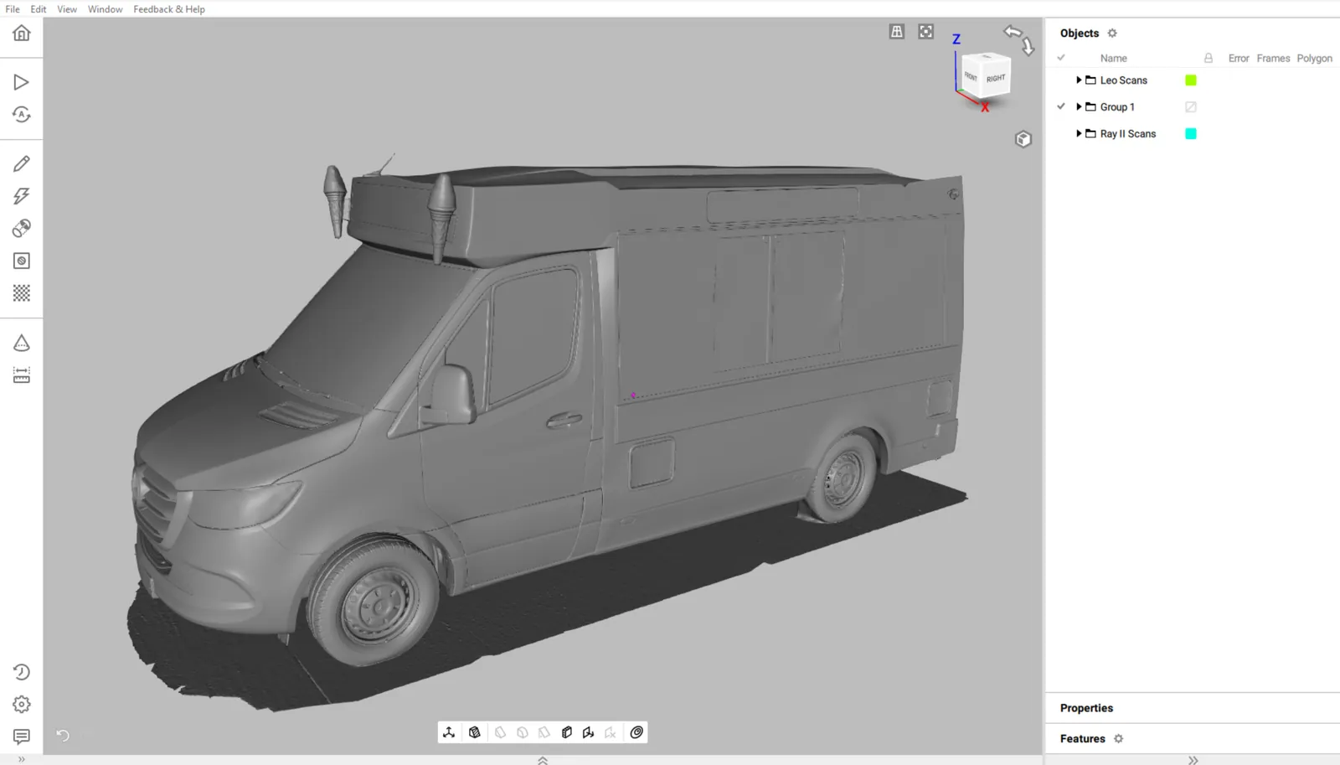The width and height of the screenshot is (1340, 765).
Task: Expand the bottom panel with the double up chevron
Action: click(x=543, y=760)
